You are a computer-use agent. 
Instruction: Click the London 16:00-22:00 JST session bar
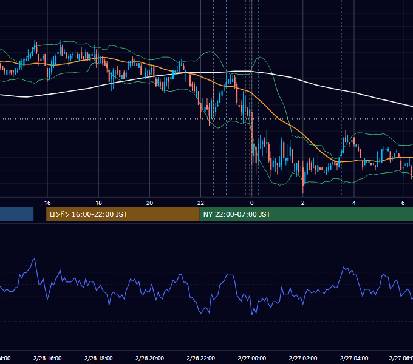pyautogui.click(x=123, y=214)
